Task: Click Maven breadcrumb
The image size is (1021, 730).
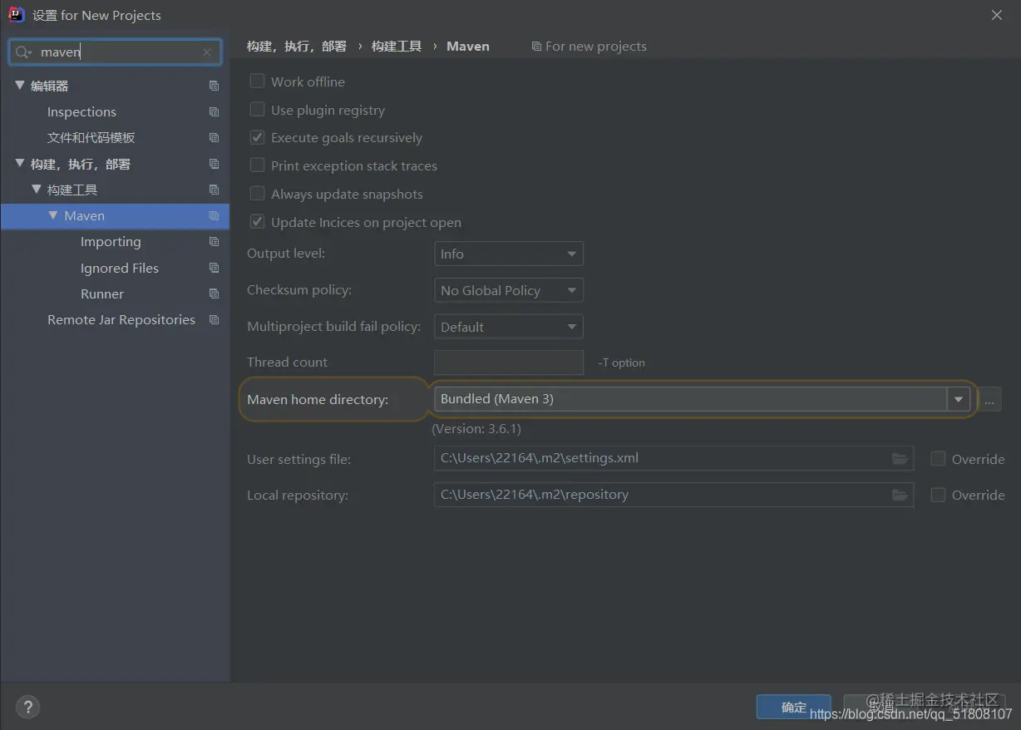Action: coord(468,47)
